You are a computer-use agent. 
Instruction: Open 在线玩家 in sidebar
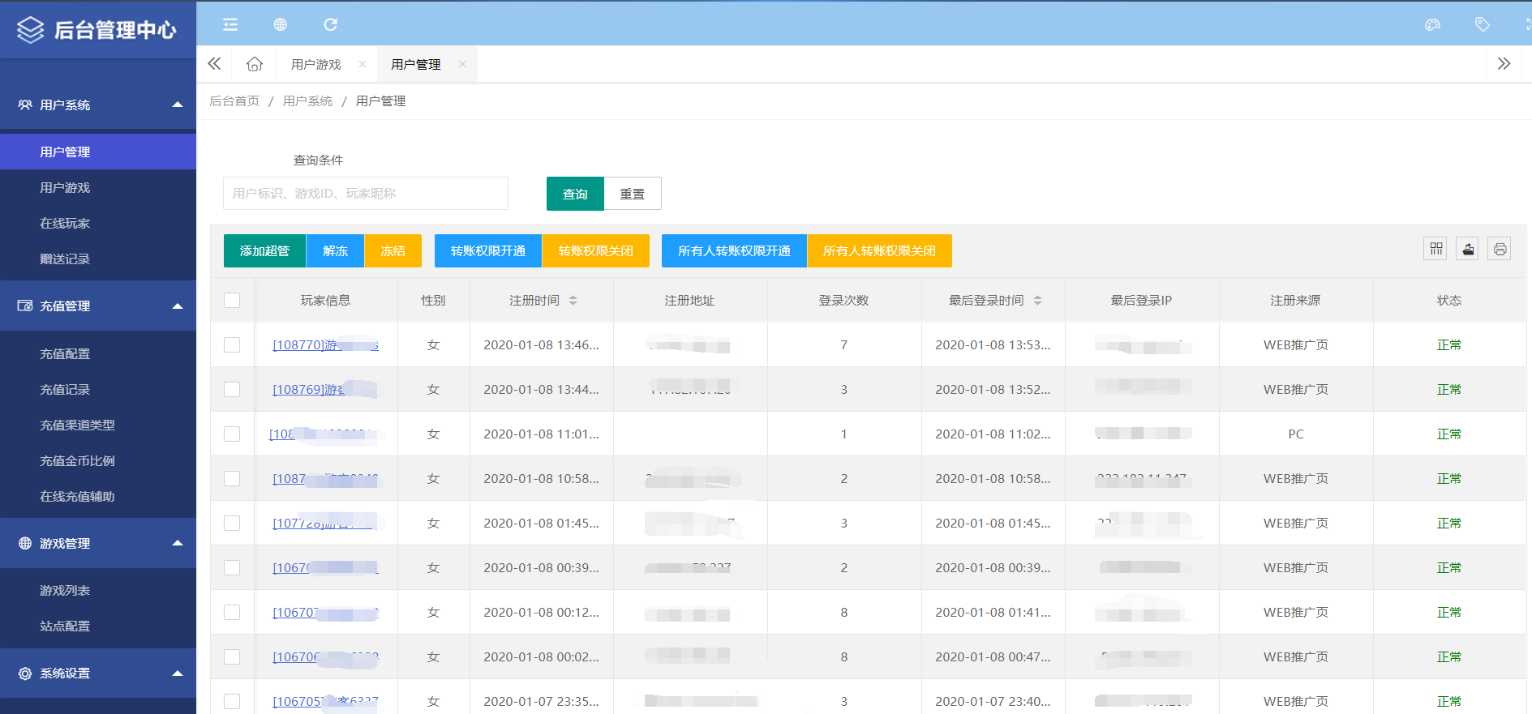pos(98,223)
